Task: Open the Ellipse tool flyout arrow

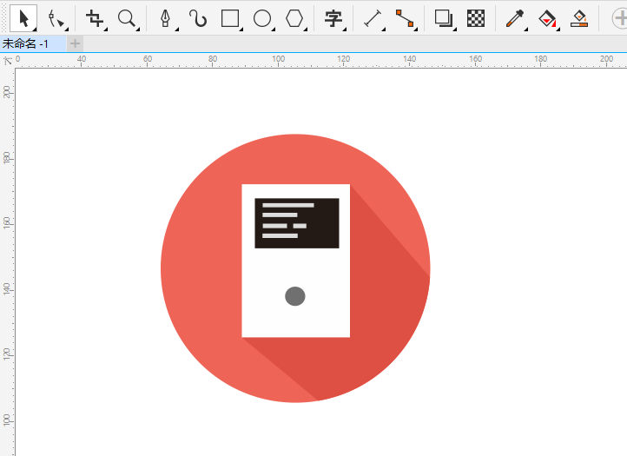Action: point(273,30)
